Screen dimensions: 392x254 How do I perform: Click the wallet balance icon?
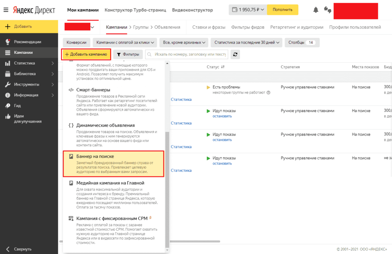[235, 10]
